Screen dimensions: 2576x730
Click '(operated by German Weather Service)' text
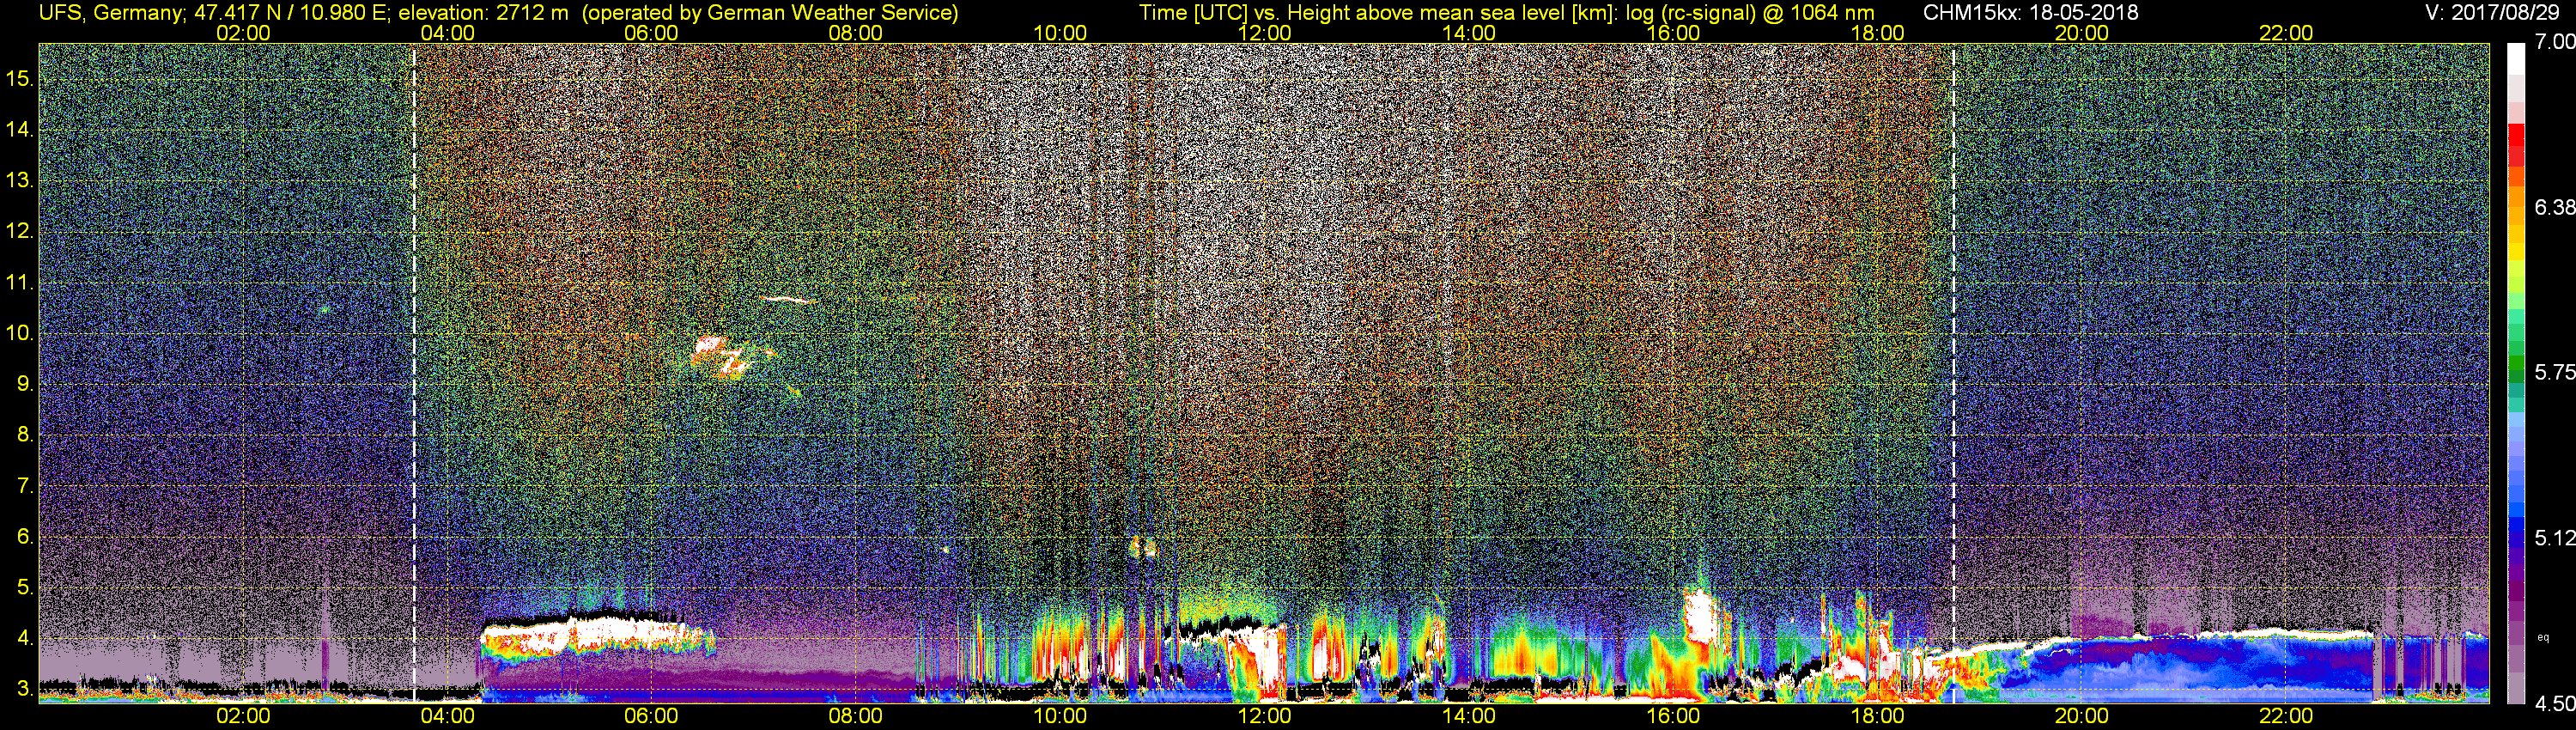click(x=770, y=12)
